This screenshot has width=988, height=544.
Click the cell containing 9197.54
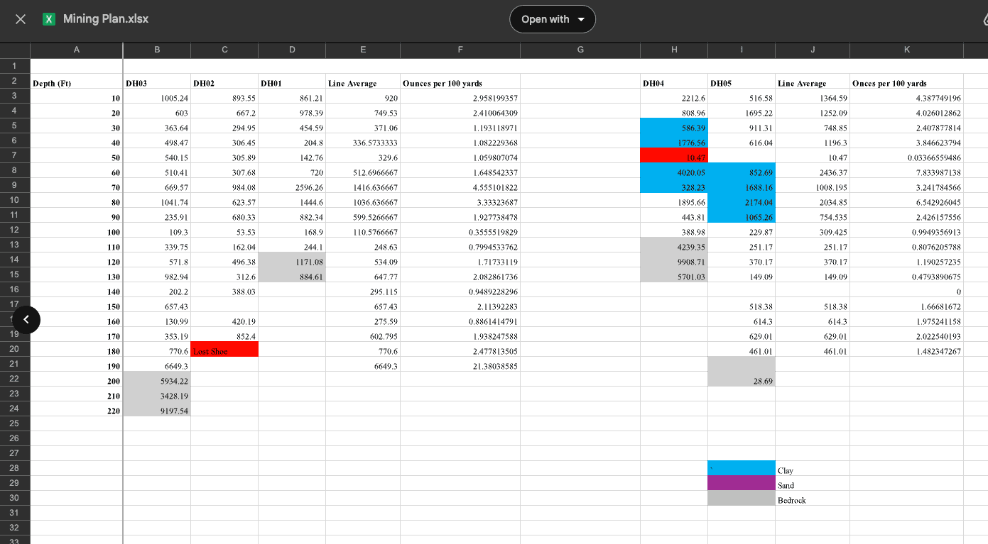point(157,410)
